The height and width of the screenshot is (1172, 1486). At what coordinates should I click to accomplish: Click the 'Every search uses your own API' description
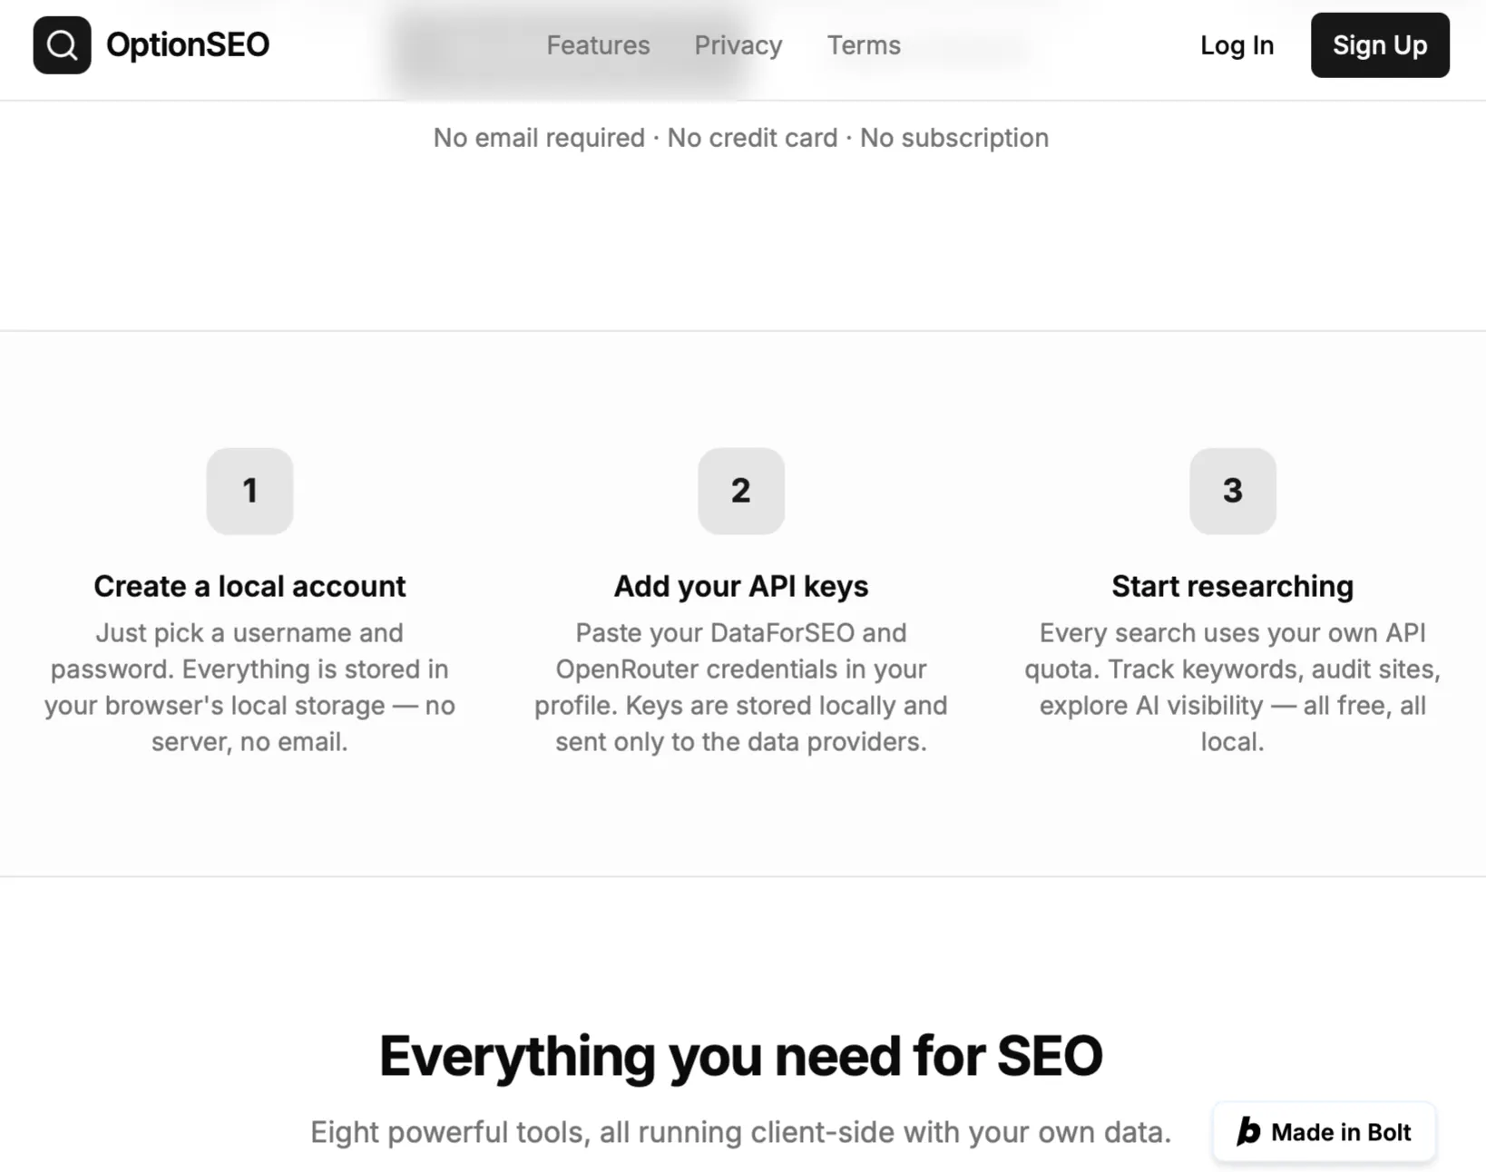click(x=1233, y=687)
